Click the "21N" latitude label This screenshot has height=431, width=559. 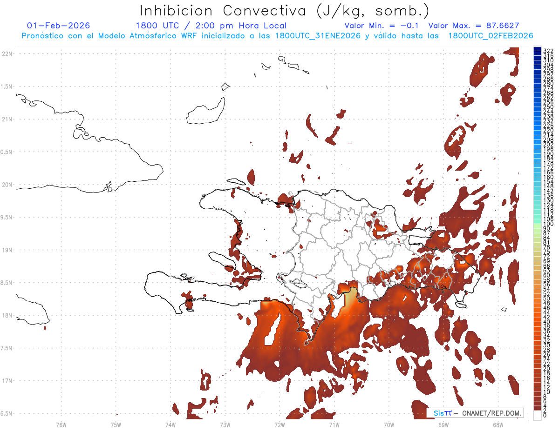[x=7, y=119]
